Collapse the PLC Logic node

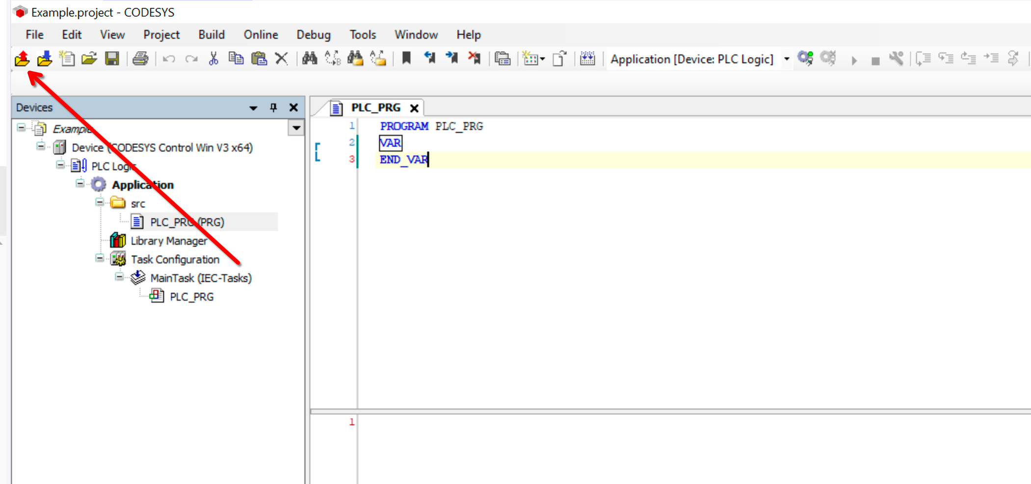pos(60,165)
